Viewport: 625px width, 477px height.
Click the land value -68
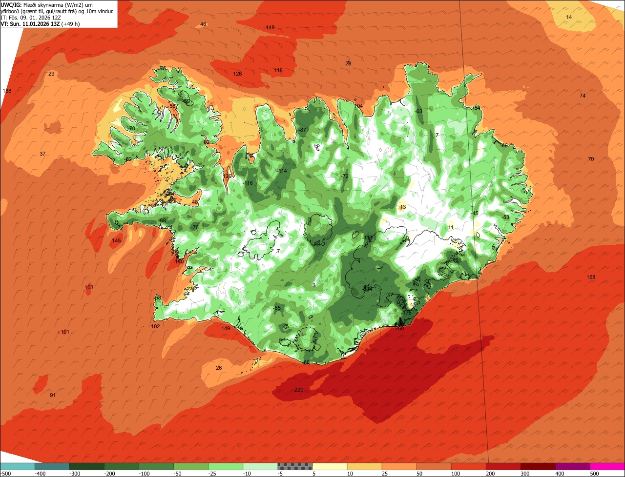[x=162, y=220]
